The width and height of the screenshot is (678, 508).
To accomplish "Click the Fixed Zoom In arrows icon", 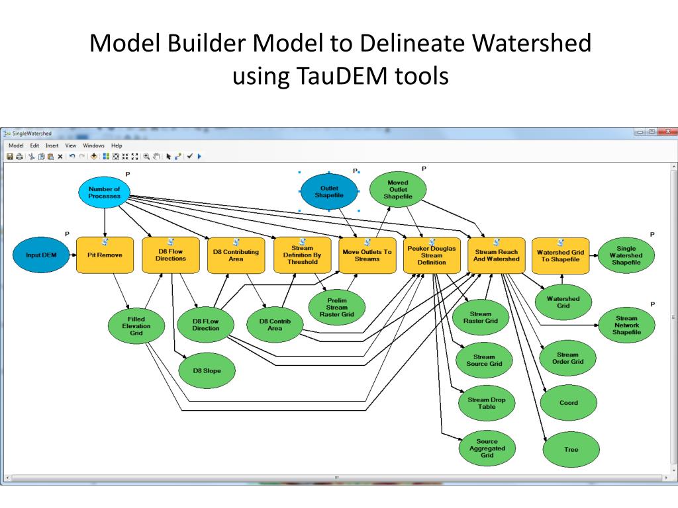I will (125, 156).
